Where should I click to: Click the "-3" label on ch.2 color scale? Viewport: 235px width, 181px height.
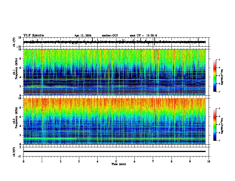tap(219, 109)
